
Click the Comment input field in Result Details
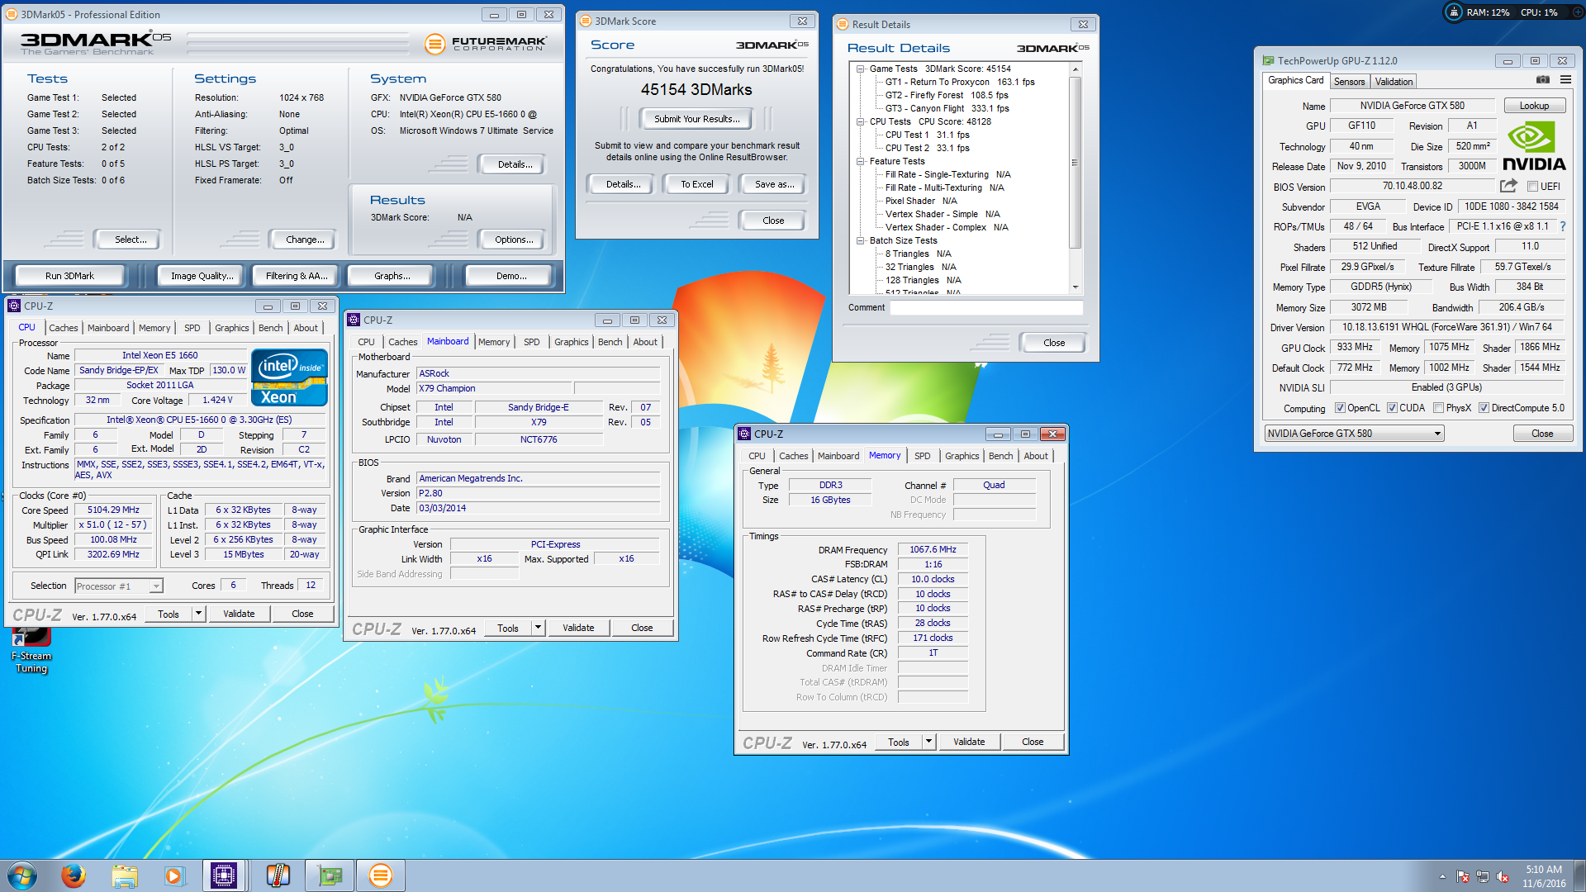click(985, 307)
